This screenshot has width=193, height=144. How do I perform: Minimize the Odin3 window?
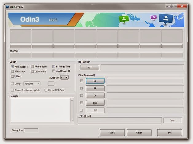click(x=169, y=6)
